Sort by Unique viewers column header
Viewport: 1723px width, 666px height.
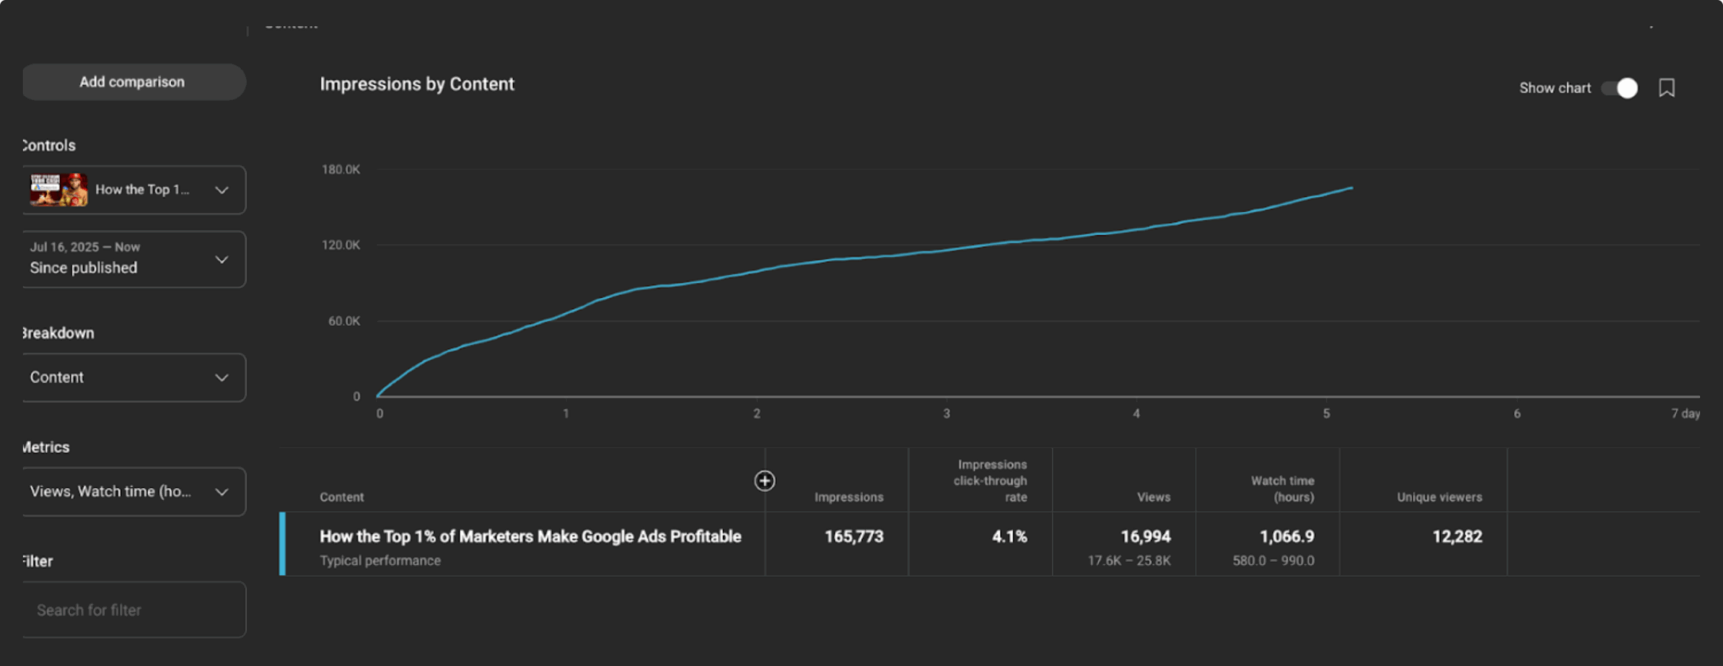pyautogui.click(x=1439, y=497)
